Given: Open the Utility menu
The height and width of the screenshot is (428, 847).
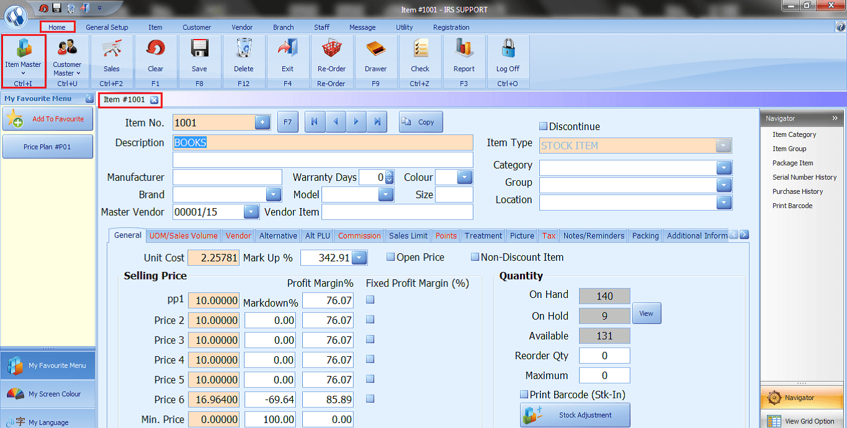Looking at the screenshot, I should (404, 27).
